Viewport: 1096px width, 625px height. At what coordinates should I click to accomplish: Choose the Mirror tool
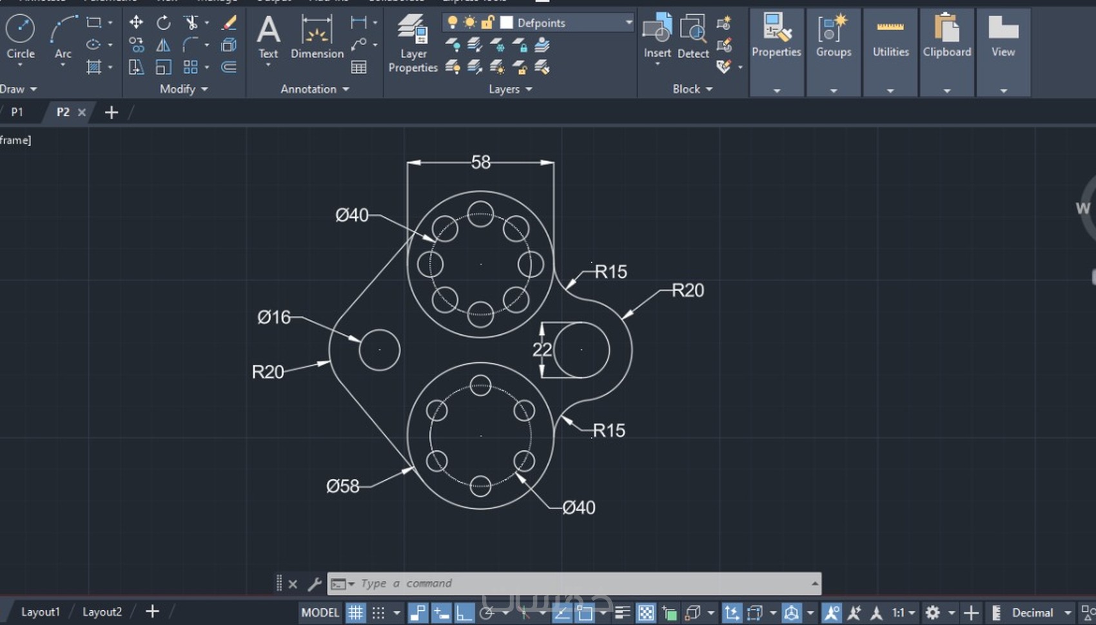tap(164, 45)
